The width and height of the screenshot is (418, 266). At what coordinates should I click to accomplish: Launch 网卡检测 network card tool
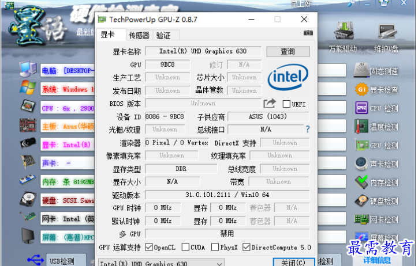(376, 219)
